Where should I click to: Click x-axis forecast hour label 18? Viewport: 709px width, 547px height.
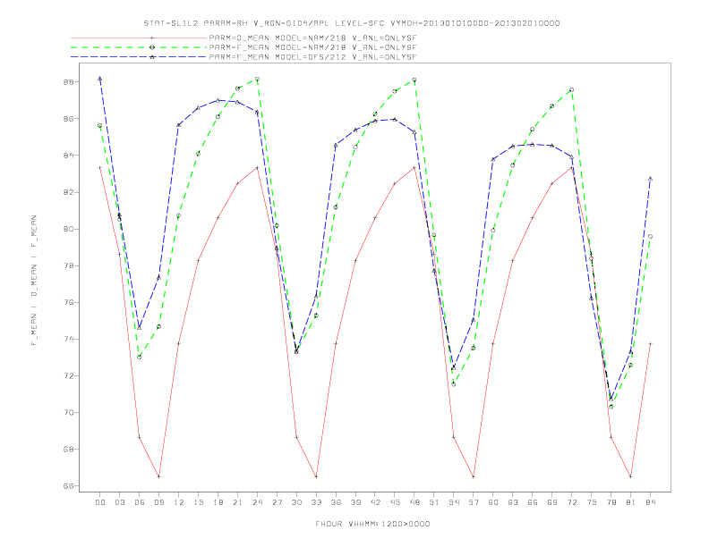tap(218, 502)
